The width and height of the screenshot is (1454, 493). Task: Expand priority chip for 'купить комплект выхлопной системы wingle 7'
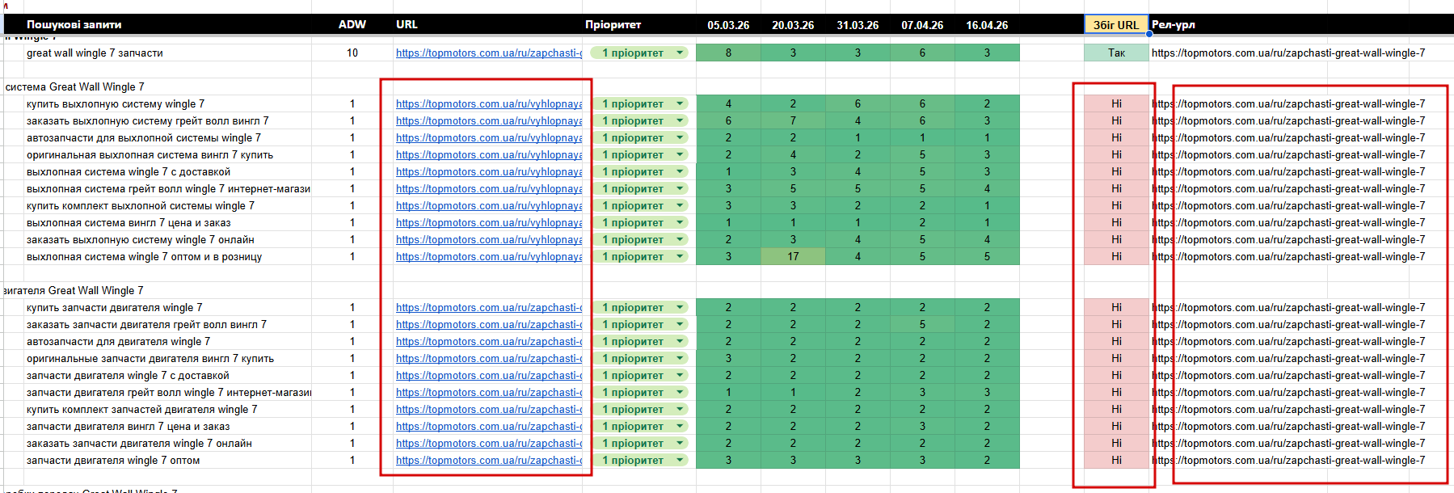click(680, 205)
